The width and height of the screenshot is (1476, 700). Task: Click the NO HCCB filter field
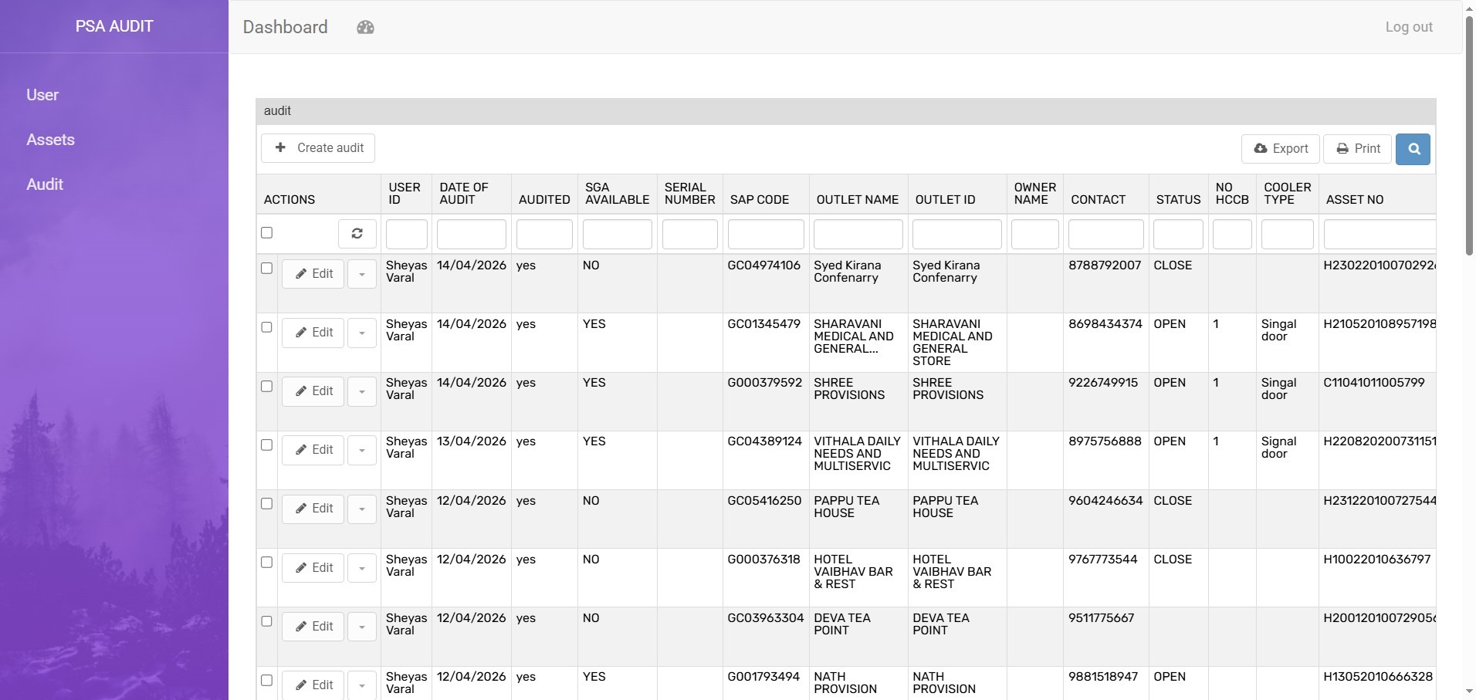pos(1232,234)
